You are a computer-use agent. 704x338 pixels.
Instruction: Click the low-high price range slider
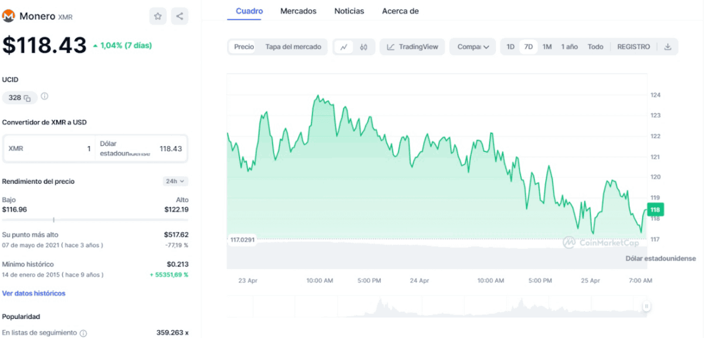coord(95,220)
